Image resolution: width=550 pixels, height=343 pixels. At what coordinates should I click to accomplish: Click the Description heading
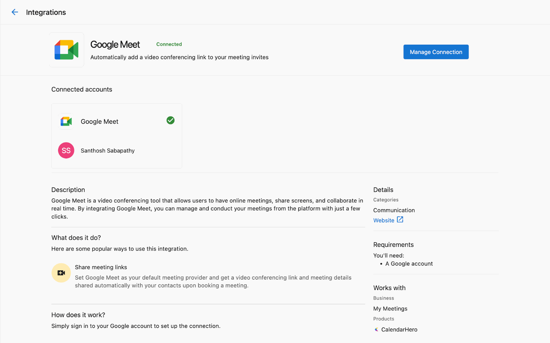click(x=68, y=190)
